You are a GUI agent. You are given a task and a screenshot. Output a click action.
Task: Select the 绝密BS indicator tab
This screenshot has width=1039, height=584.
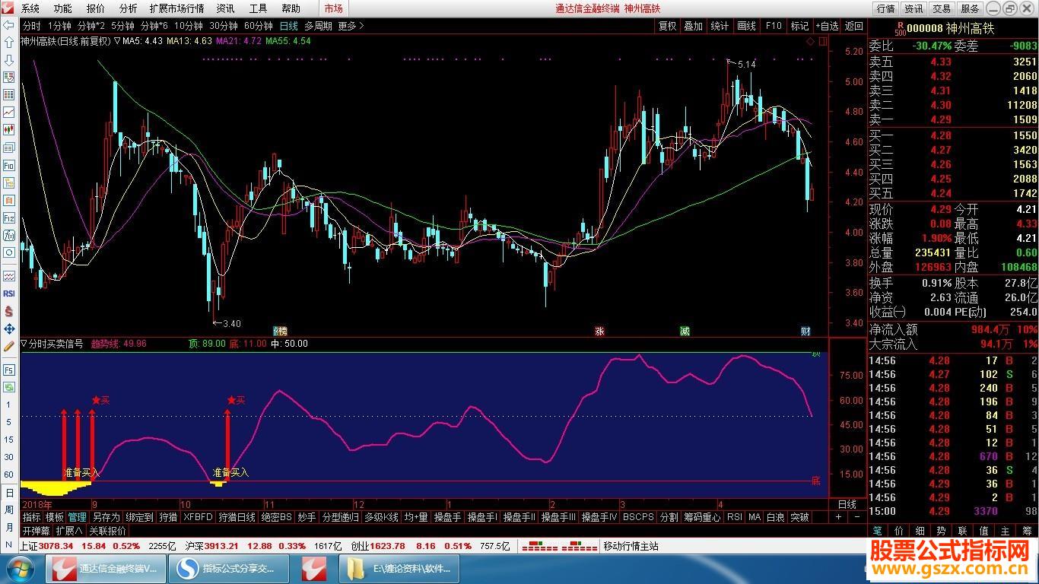(276, 517)
